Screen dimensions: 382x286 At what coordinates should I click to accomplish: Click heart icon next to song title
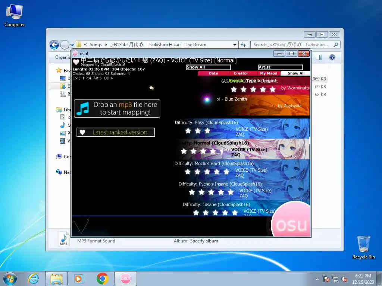pos(76,62)
